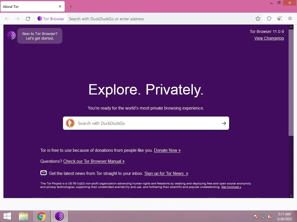Image resolution: width=297 pixels, height=222 pixels.
Task: Click the page vertical scrollbar thumb
Action: (291, 82)
